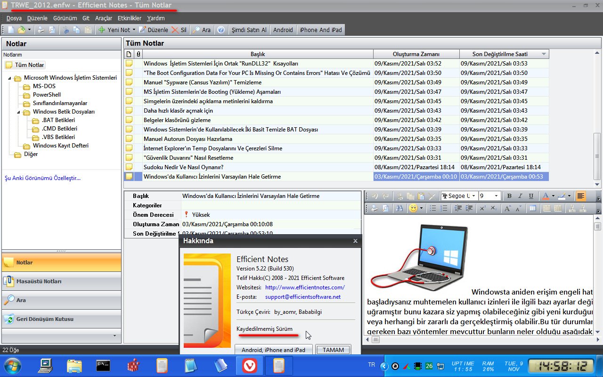
Task: Click Düzenle in the main toolbar
Action: (x=154, y=30)
